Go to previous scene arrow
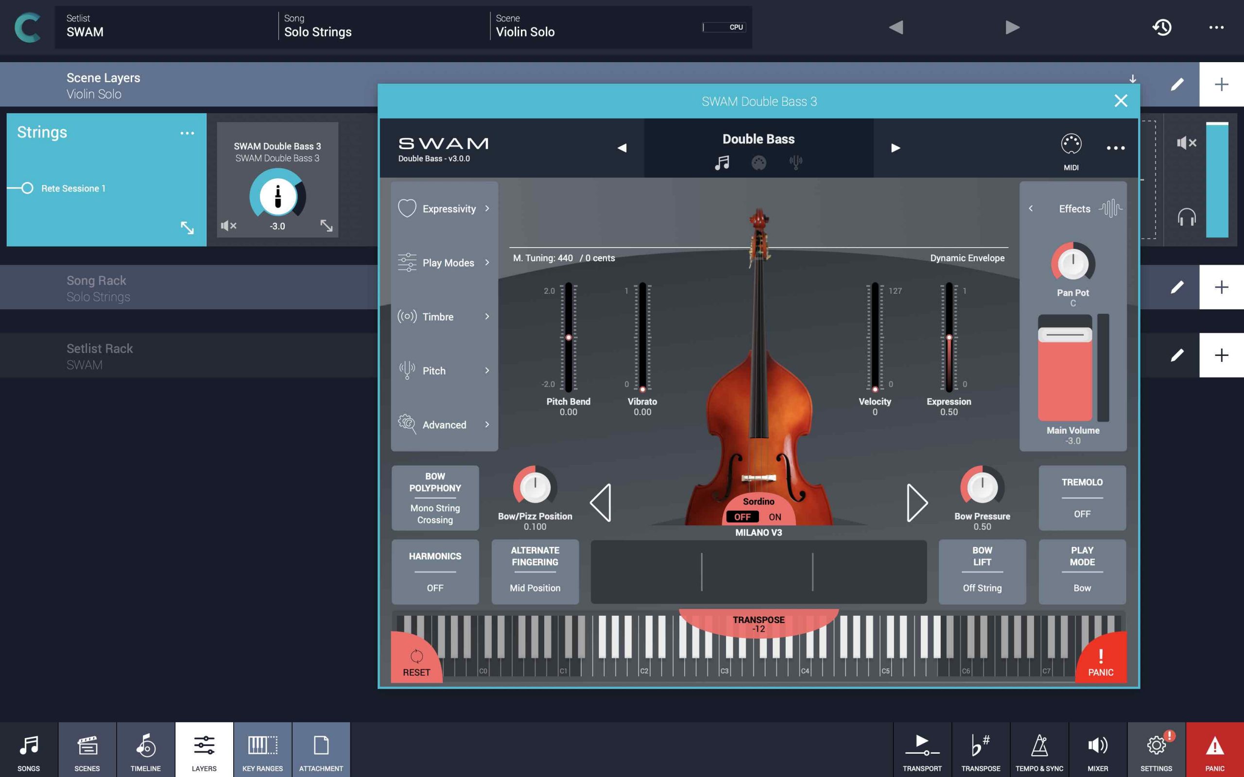Viewport: 1244px width, 777px height. tap(896, 27)
